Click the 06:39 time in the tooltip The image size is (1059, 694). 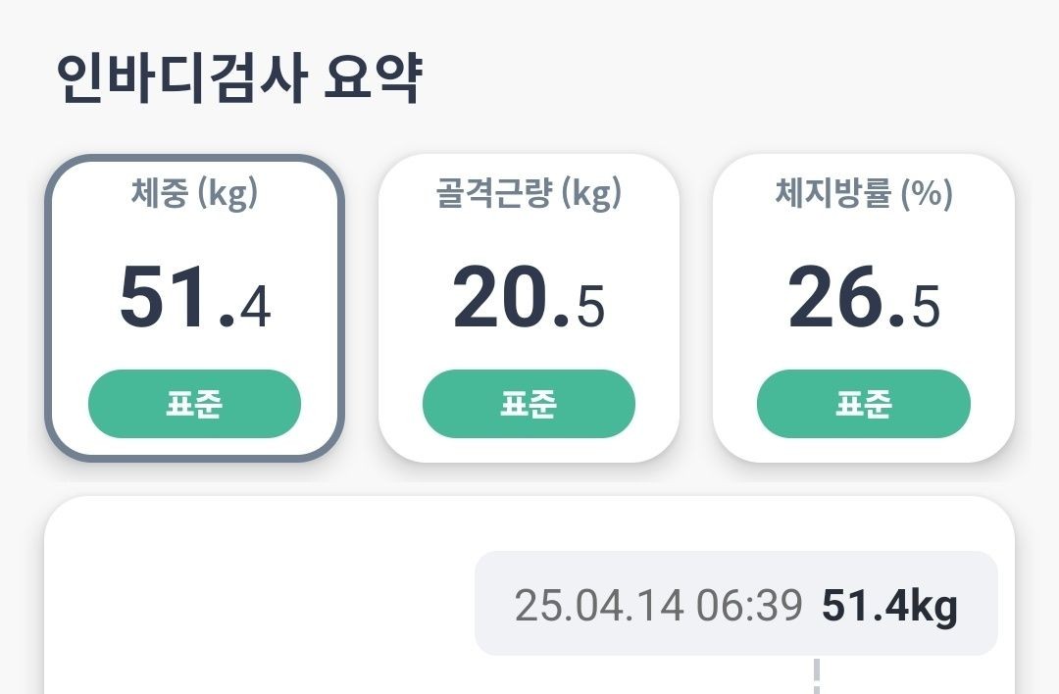(749, 605)
